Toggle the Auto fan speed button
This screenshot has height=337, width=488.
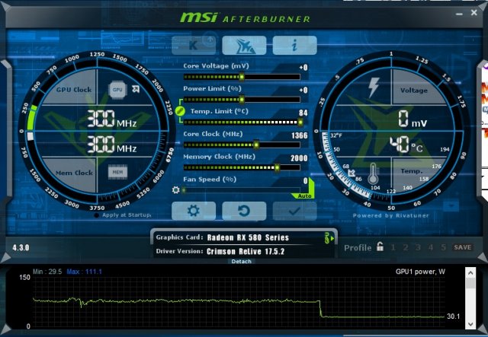(305, 196)
